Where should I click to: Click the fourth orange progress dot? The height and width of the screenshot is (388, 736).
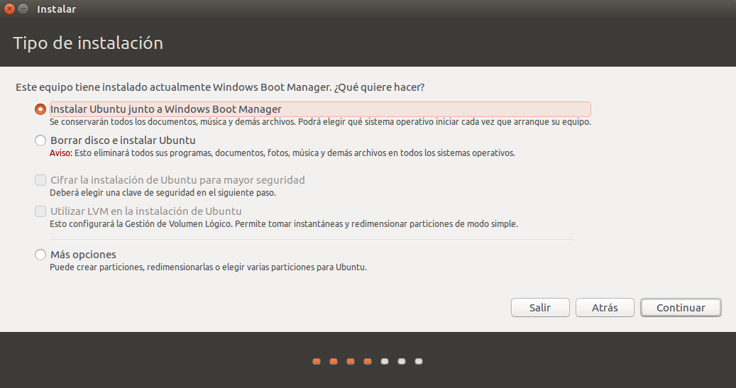pos(368,361)
